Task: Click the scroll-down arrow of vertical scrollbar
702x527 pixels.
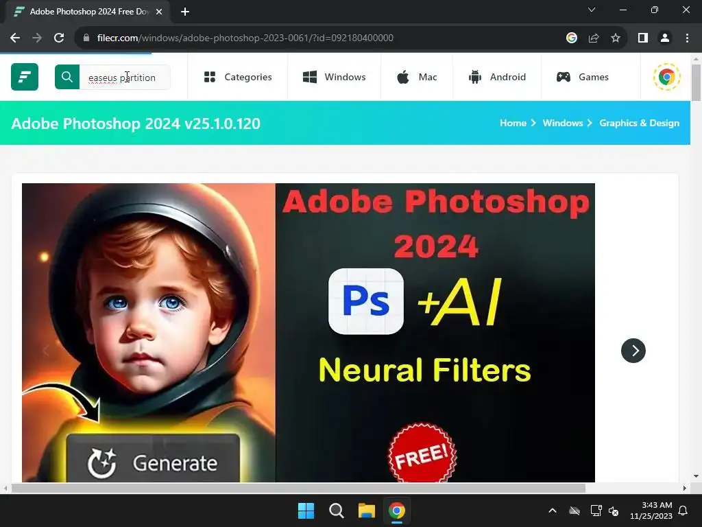Action: pyautogui.click(x=696, y=476)
